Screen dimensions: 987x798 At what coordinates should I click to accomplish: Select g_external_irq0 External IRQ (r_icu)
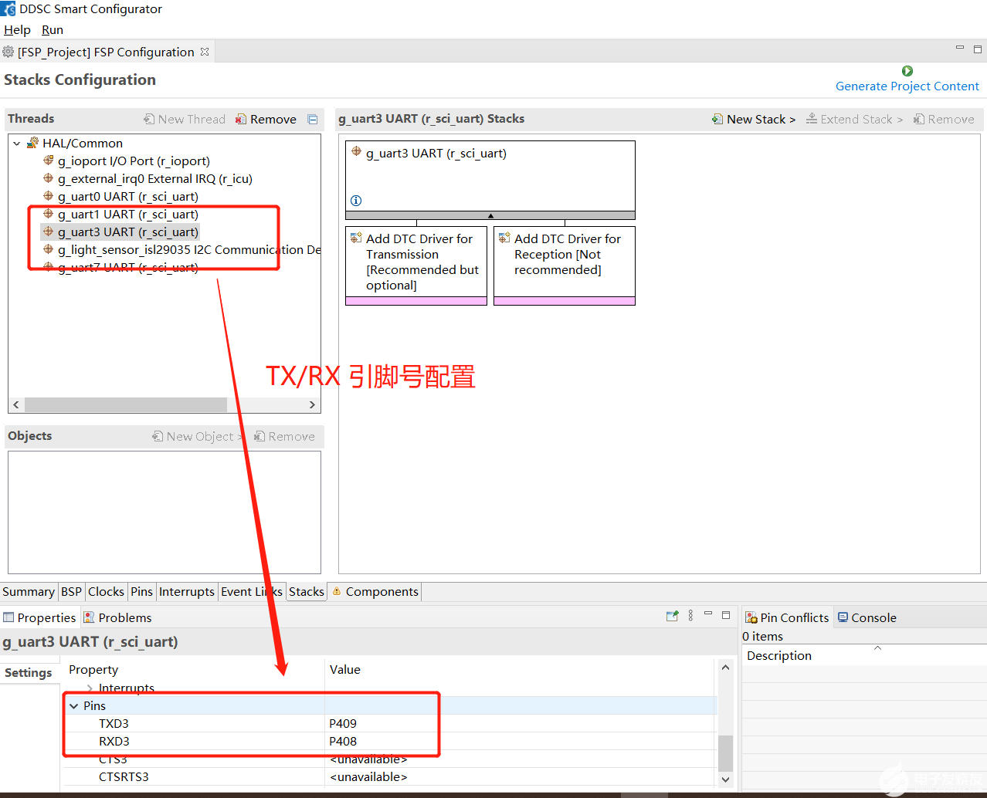[x=154, y=178]
